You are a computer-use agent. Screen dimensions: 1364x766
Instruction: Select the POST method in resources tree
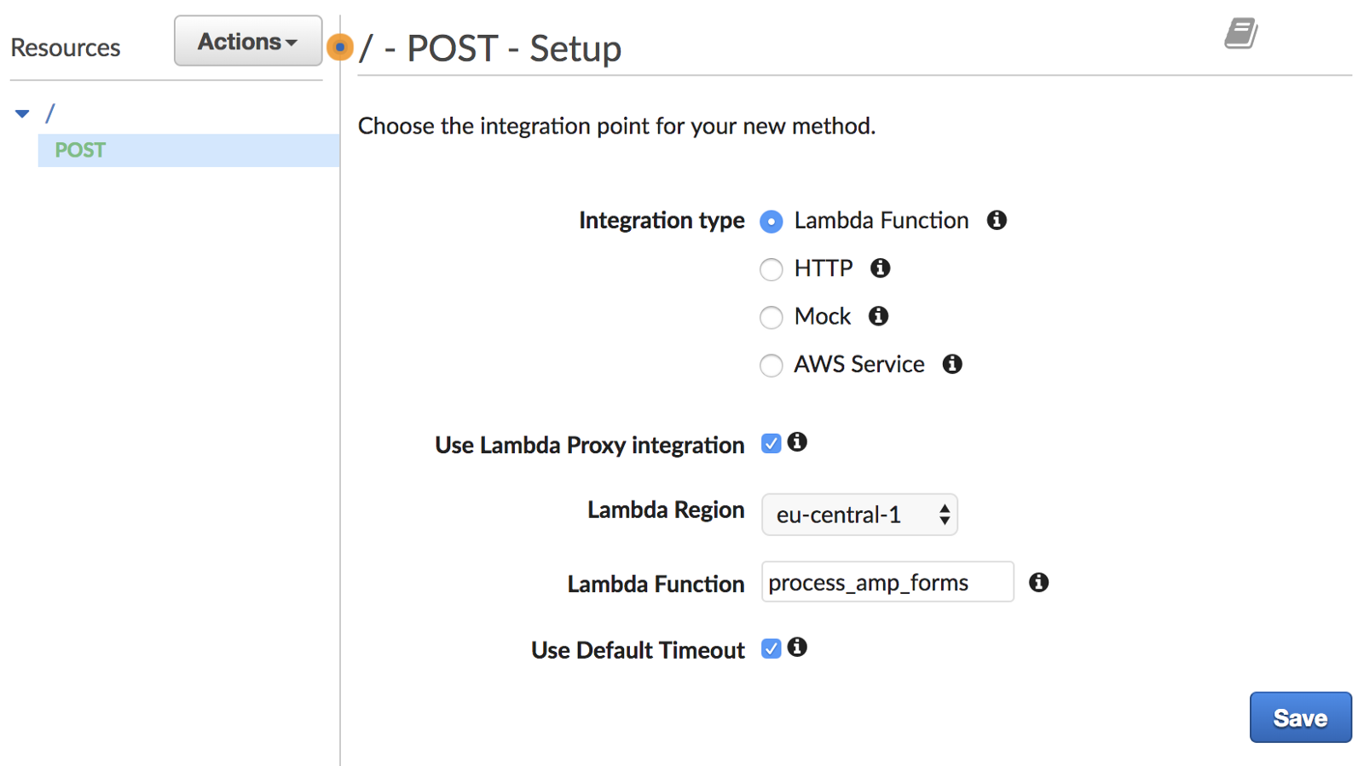[x=80, y=151]
